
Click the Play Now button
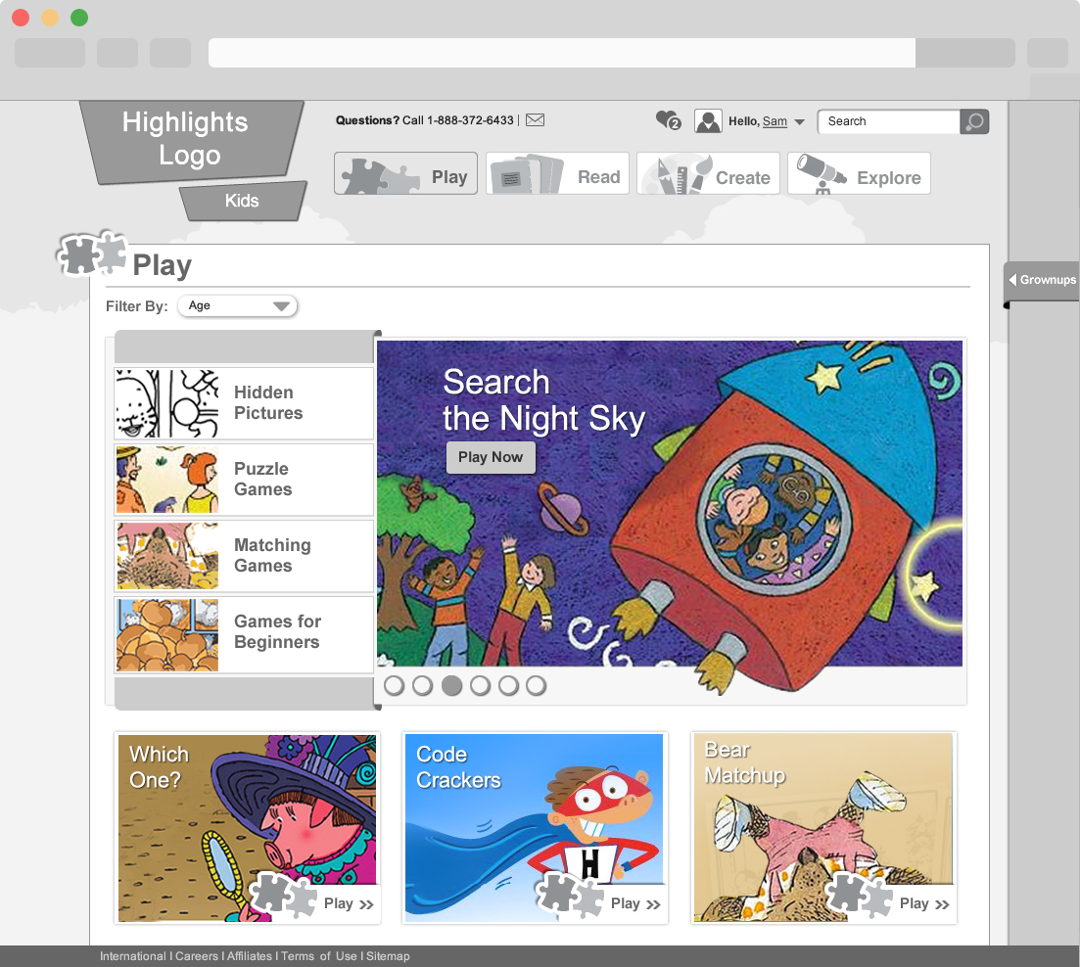(x=491, y=457)
